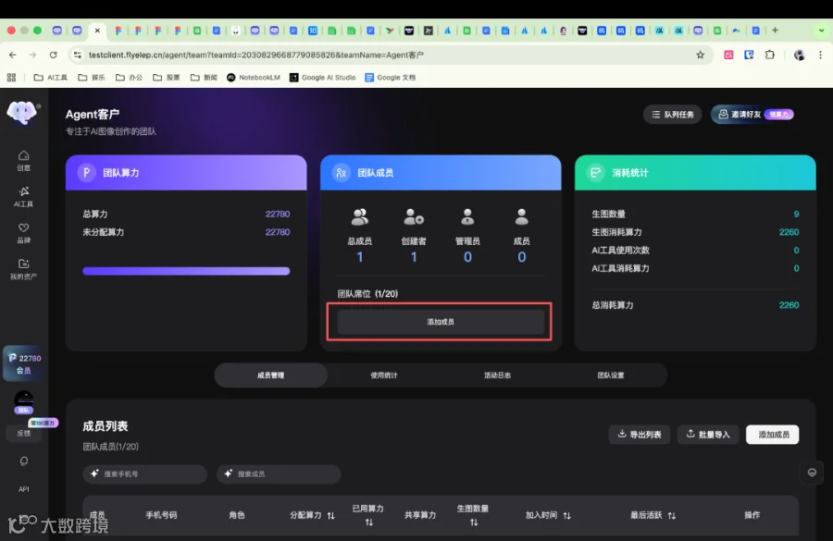The height and width of the screenshot is (541, 833).
Task: Focus the 搜索手机号 search field
Action: click(x=144, y=473)
